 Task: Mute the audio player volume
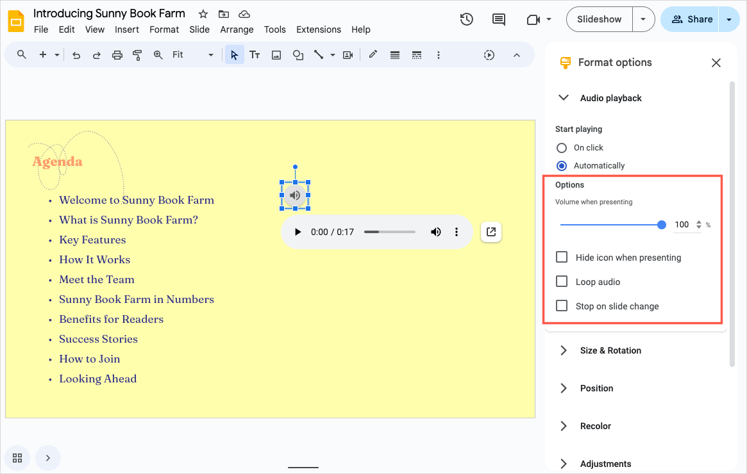[x=436, y=232]
